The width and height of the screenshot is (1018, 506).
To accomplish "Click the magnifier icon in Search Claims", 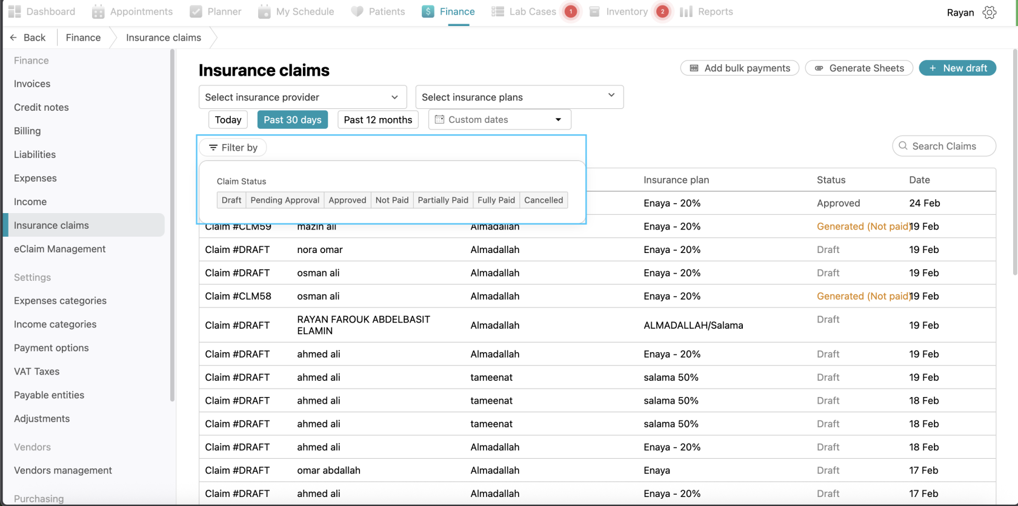I will click(x=903, y=146).
